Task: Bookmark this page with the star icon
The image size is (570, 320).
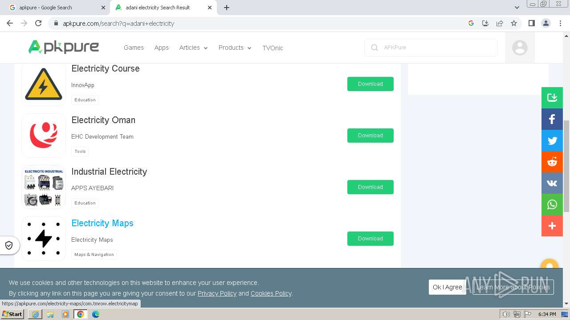Action: coord(514,23)
